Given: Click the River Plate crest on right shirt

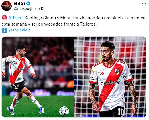Looking at the screenshot, I should [x=117, y=71].
